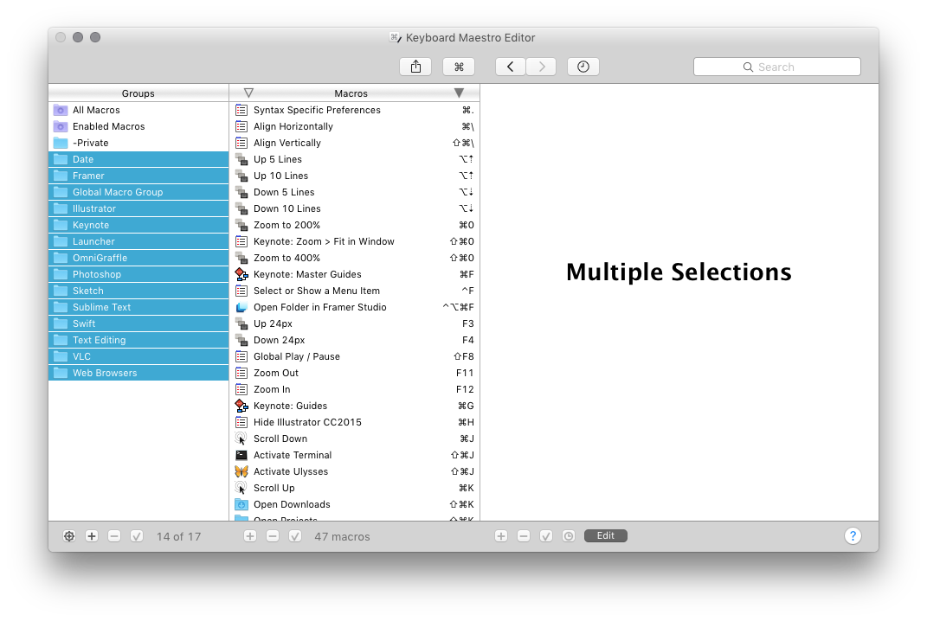Select the OmniGraffle group
927x621 pixels.
(x=138, y=259)
